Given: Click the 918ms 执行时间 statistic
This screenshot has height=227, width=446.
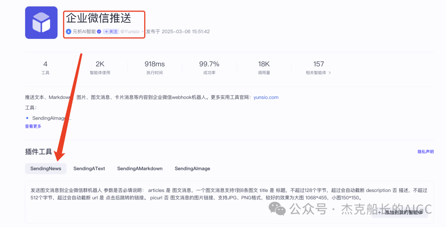Looking at the screenshot, I should click(x=154, y=68).
